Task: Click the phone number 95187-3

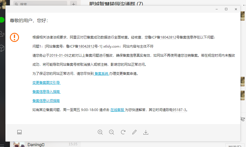Action: [x=179, y=110]
